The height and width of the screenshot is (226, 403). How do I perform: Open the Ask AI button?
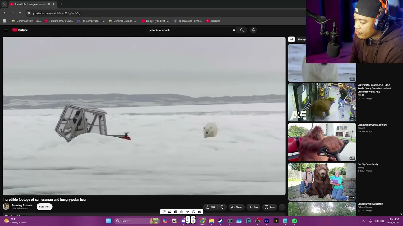253,207
